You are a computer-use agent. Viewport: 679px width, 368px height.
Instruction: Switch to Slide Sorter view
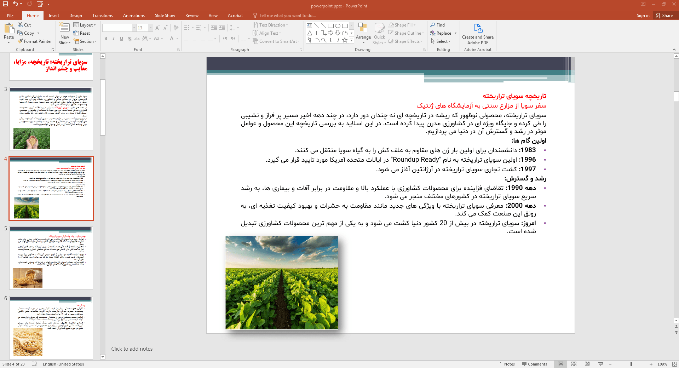click(574, 364)
